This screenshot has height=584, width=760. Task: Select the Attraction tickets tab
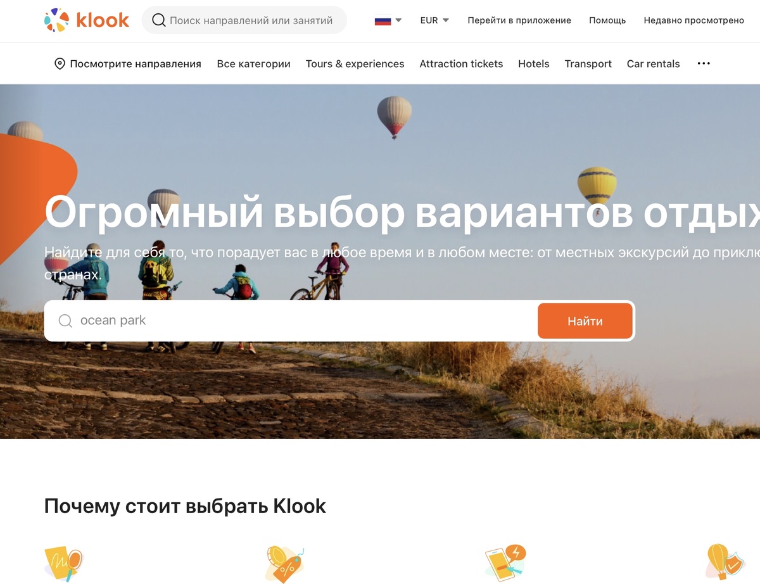[461, 63]
